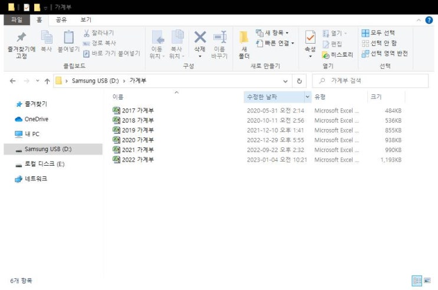The image size is (438, 290).
Task: Click the title bar properties quick access icon
Action: click(x=27, y=7)
